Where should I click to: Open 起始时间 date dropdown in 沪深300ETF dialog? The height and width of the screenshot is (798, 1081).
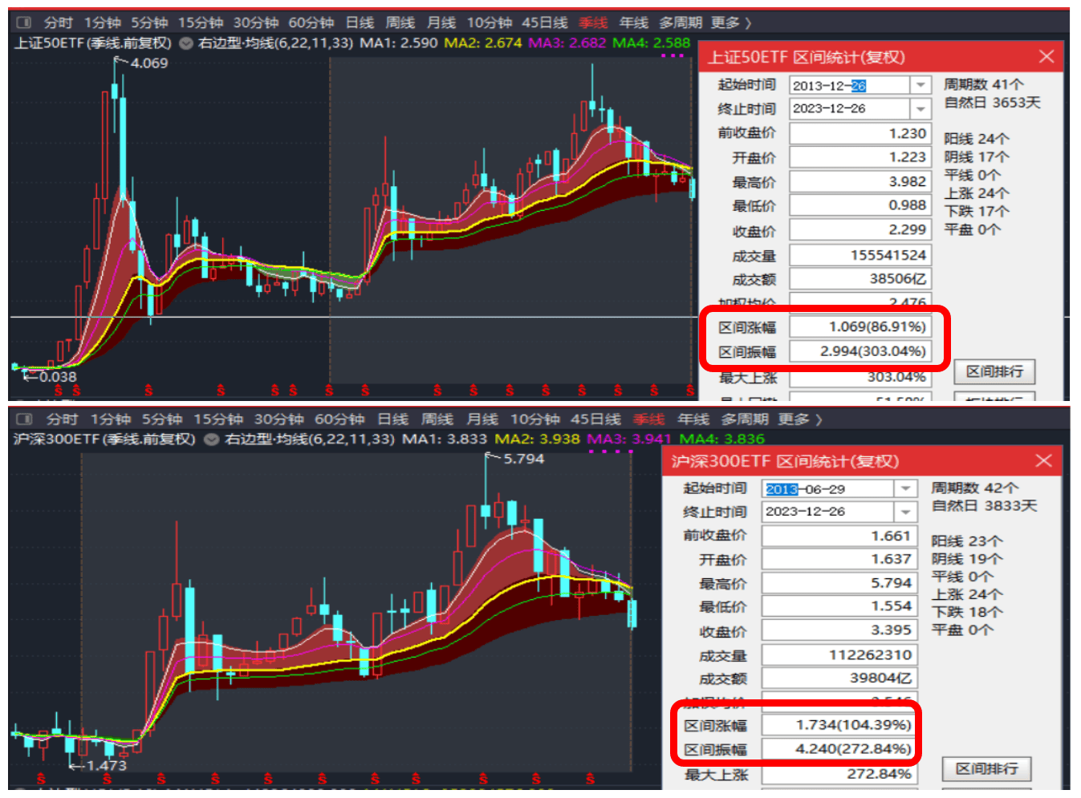(905, 488)
